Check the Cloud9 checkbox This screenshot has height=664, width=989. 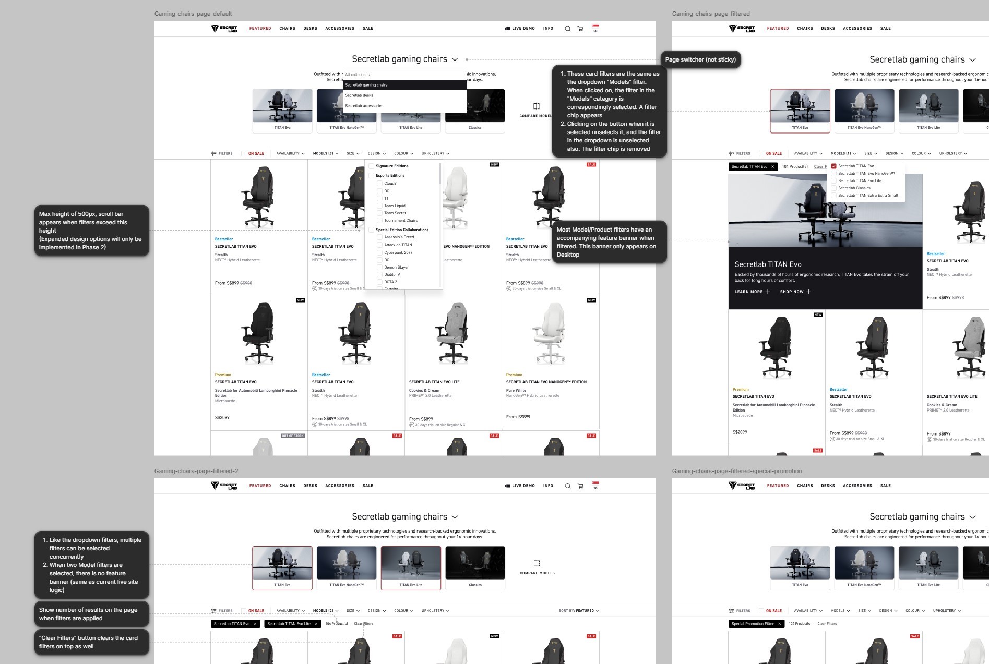tap(379, 184)
